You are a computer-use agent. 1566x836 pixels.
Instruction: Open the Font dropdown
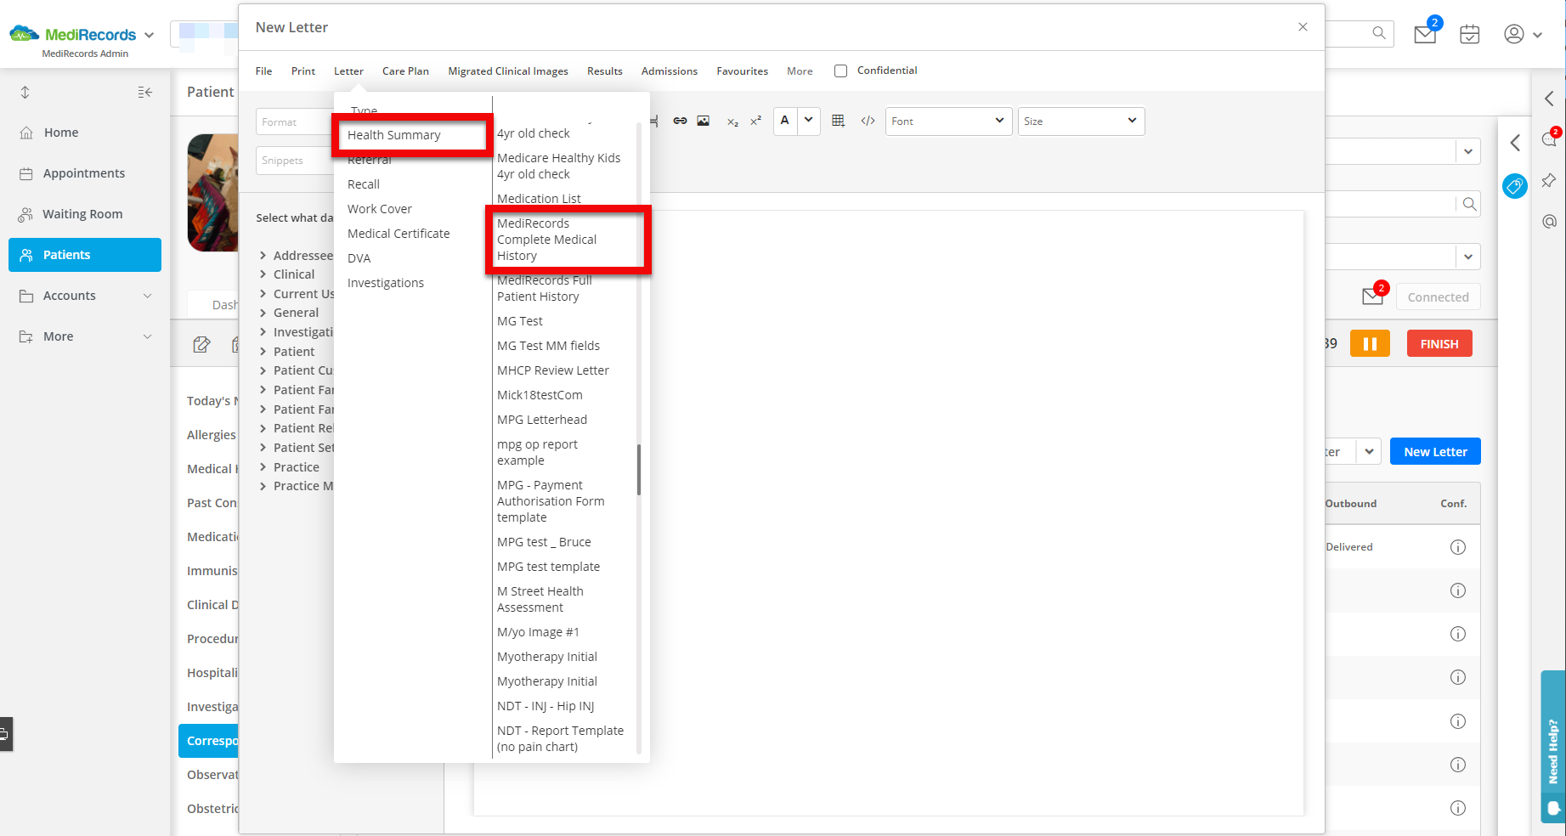pos(948,121)
